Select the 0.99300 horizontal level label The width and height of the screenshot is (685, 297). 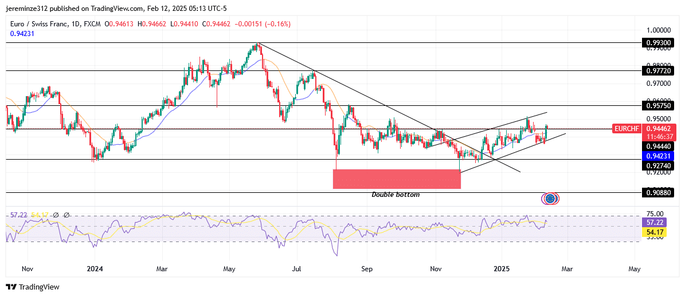(659, 43)
